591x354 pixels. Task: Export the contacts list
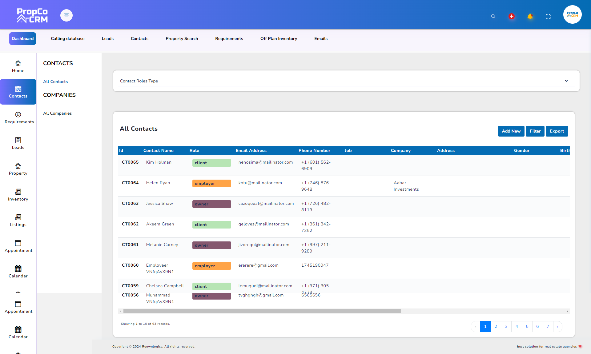pyautogui.click(x=557, y=131)
